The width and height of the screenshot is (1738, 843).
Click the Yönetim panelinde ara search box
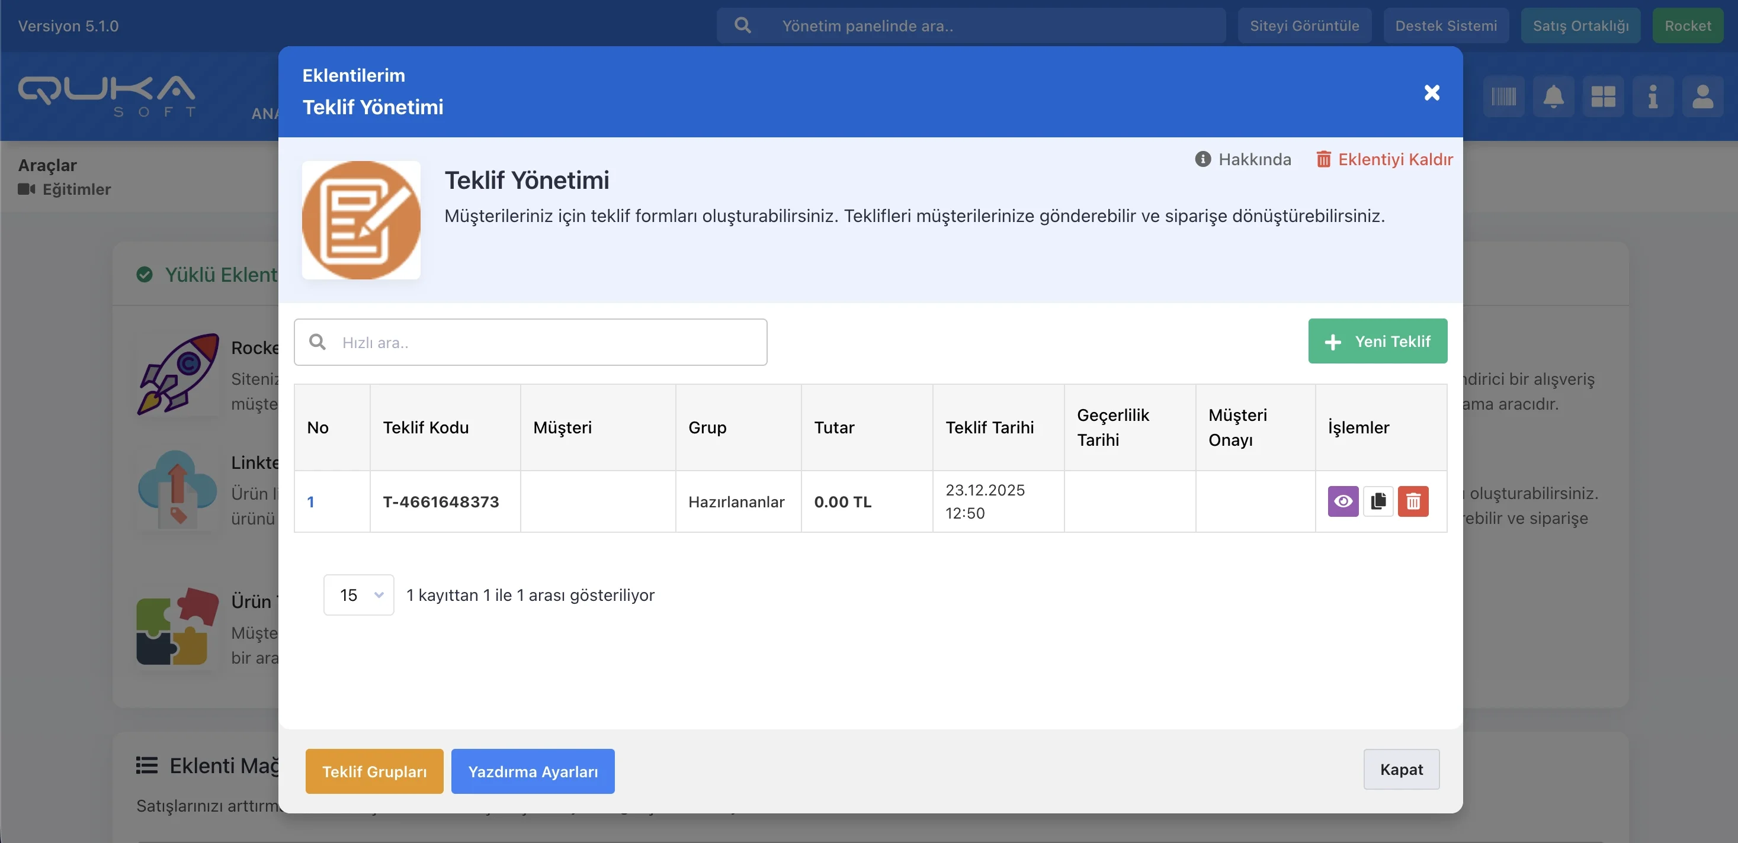pyautogui.click(x=971, y=25)
